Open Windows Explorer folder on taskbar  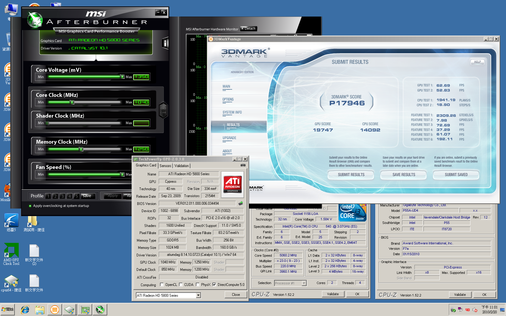(40, 309)
